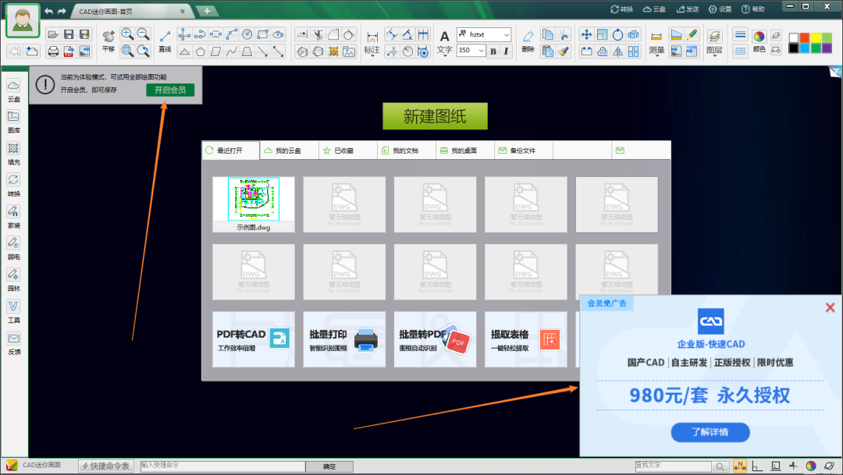This screenshot has width=843, height=475.
Task: Open the 示例图.dwg thumbnail
Action: 253,204
